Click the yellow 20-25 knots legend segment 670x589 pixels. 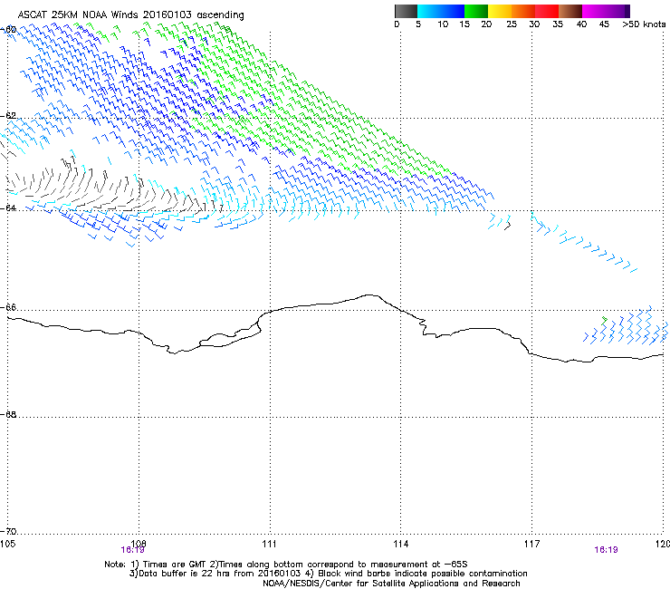point(500,11)
